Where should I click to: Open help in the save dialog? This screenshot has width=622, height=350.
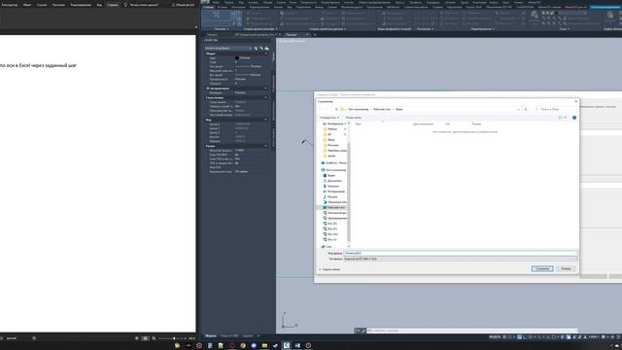click(x=574, y=118)
